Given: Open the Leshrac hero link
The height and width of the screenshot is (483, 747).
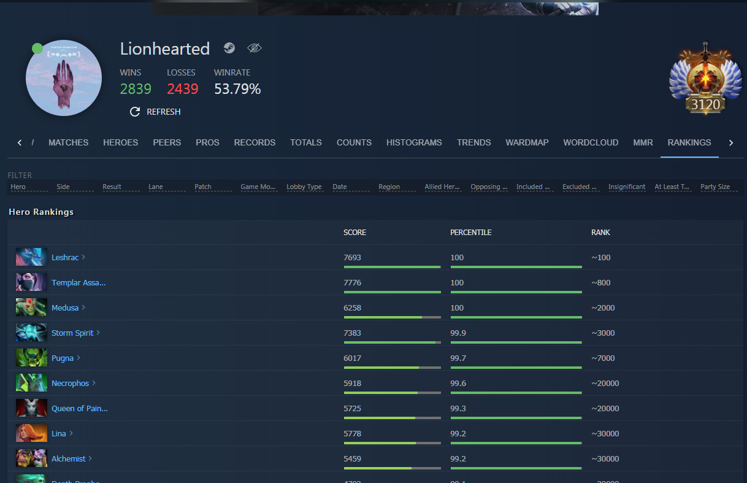Looking at the screenshot, I should [68, 258].
